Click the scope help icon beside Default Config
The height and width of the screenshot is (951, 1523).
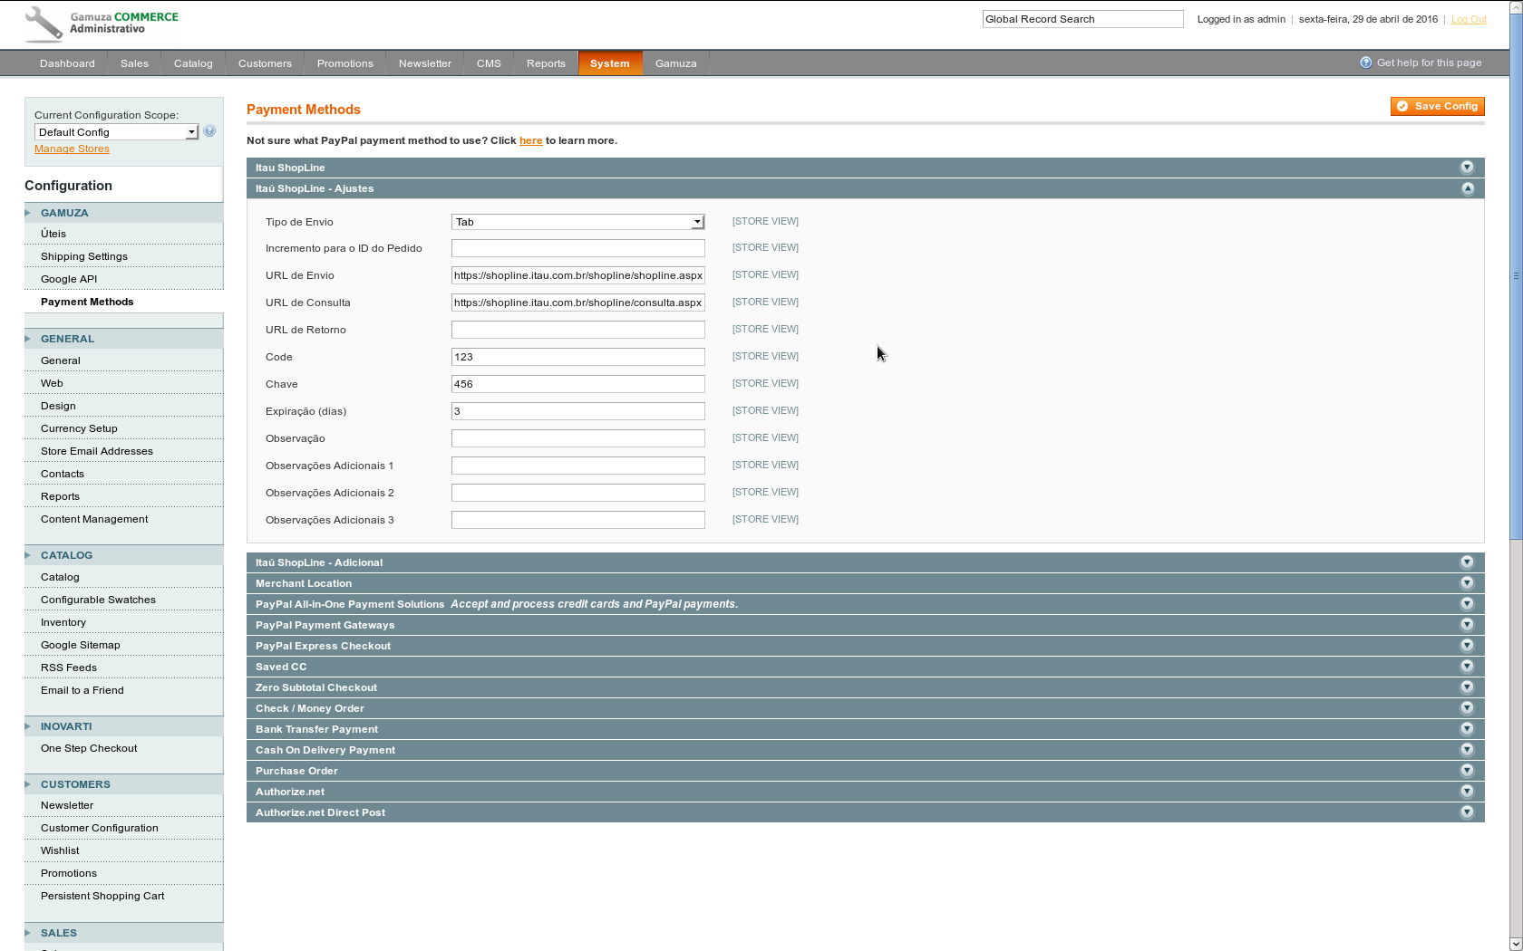click(x=209, y=131)
